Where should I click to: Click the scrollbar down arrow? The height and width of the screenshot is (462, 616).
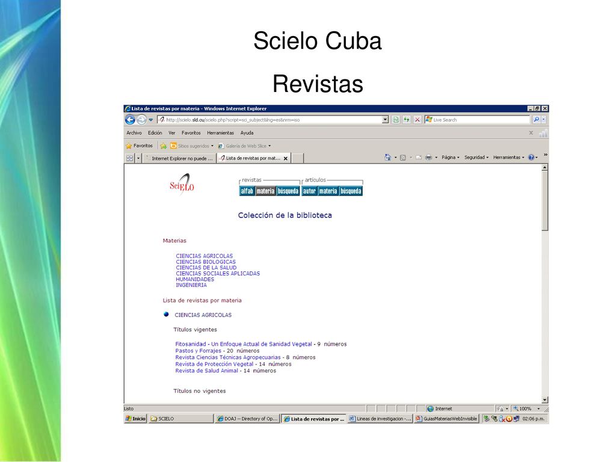[544, 400]
